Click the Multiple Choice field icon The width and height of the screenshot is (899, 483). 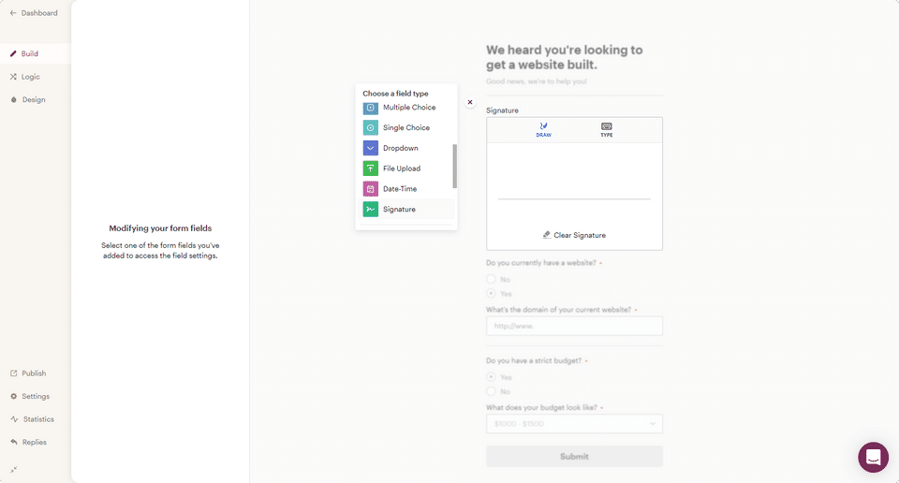point(371,108)
